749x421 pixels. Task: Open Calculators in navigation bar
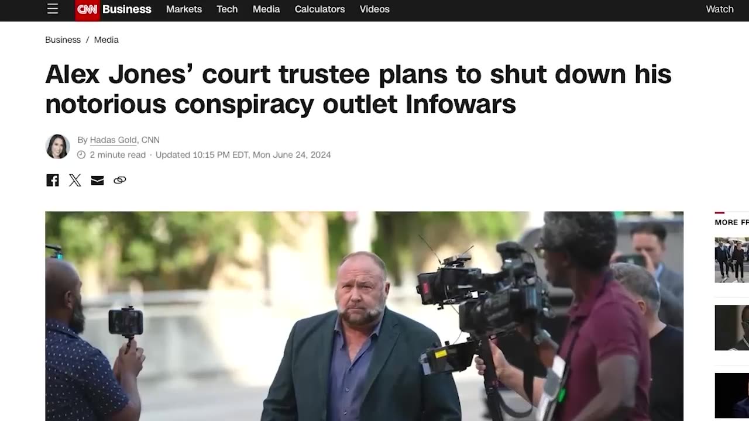click(x=319, y=9)
